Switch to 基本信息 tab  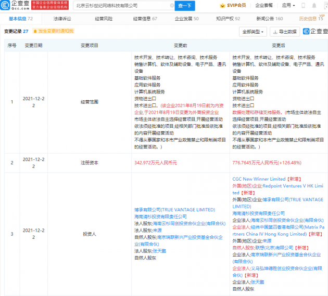[21, 19]
